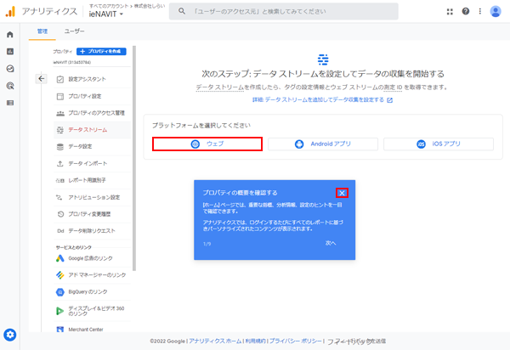The width and height of the screenshot is (510, 350).
Task: Click the データストリーム stream icon in sidebar
Action: (x=60, y=130)
